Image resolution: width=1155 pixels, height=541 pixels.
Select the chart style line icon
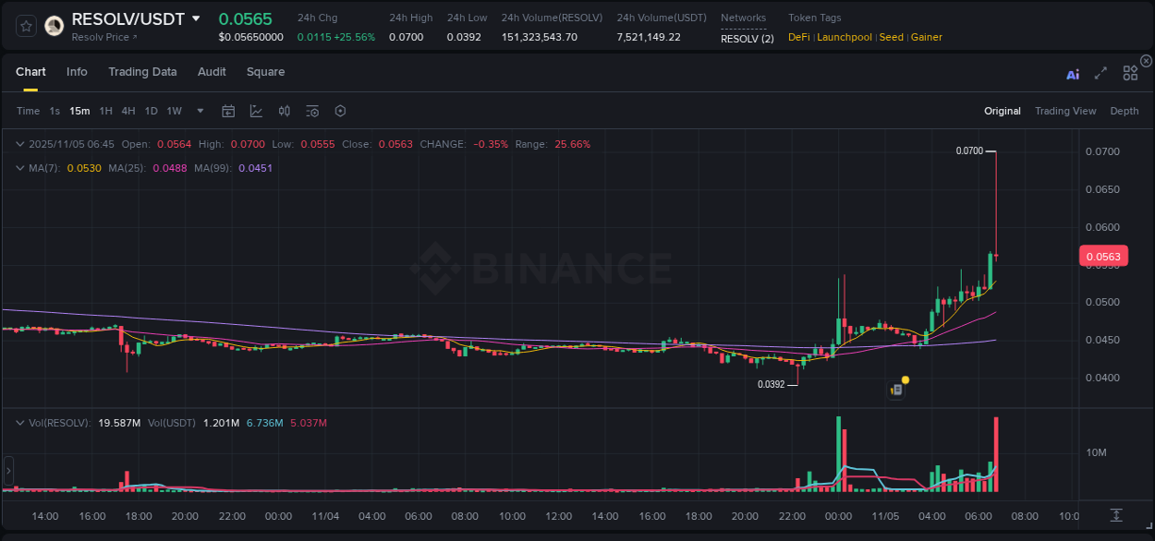point(256,111)
